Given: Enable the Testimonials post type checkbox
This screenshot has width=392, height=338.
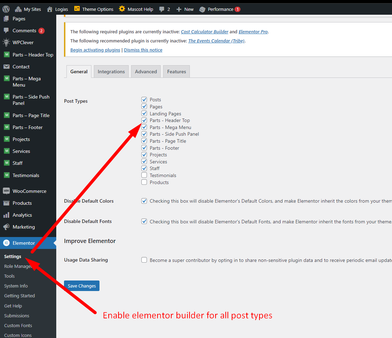Looking at the screenshot, I should [x=144, y=175].
